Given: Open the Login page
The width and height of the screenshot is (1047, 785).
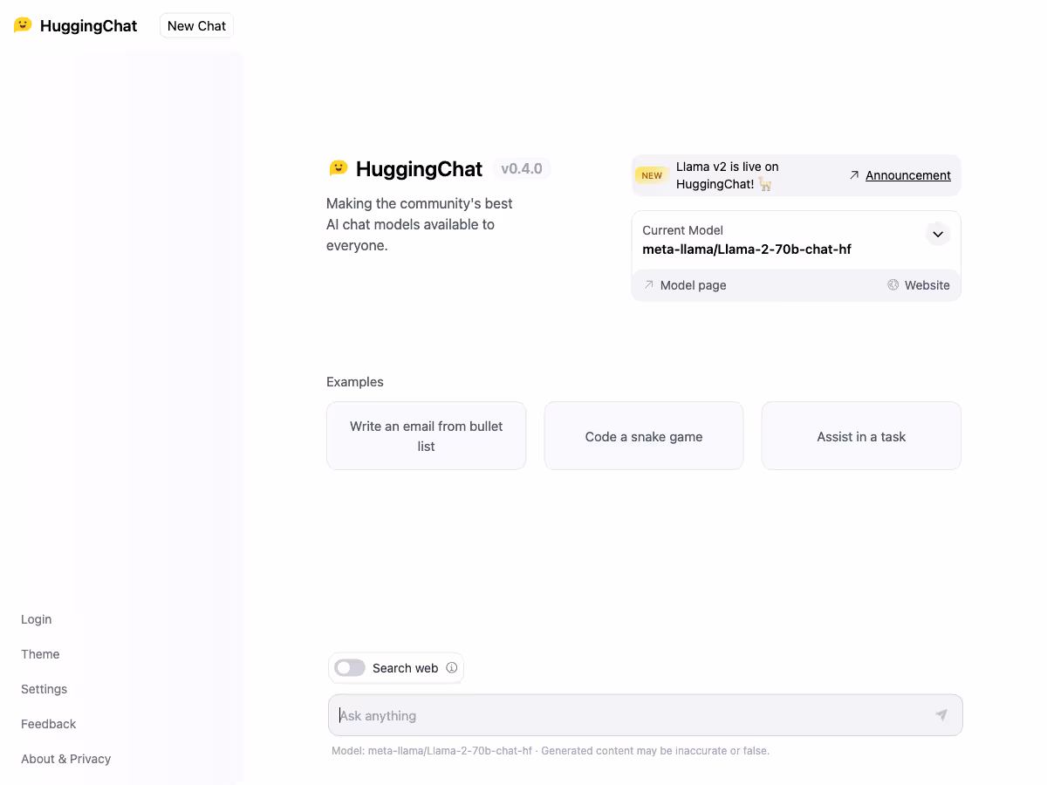Looking at the screenshot, I should coord(37,619).
